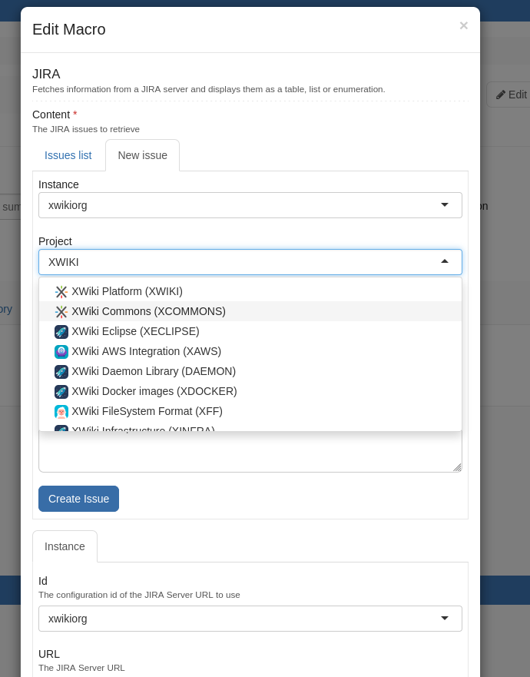Viewport: 530px width, 677px height.
Task: Click the XWiki Commons project icon
Action: (61, 312)
